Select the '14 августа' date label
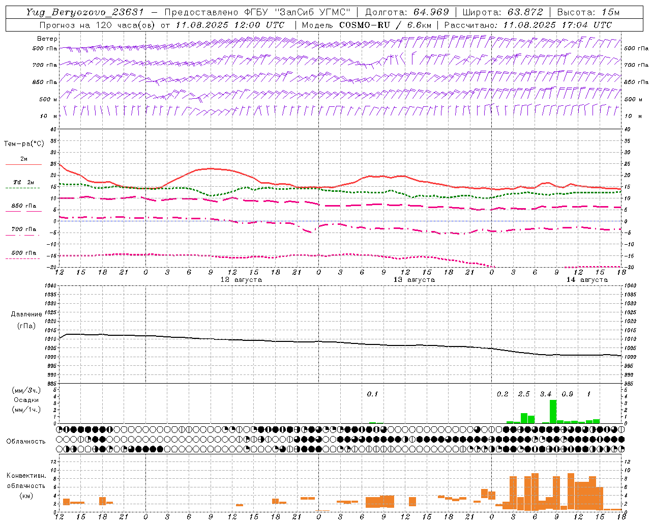651x521 pixels. pyautogui.click(x=587, y=280)
